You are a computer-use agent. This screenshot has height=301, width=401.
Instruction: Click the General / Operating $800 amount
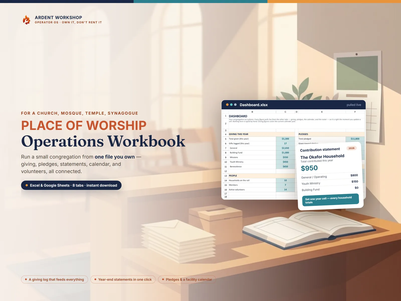(354, 175)
